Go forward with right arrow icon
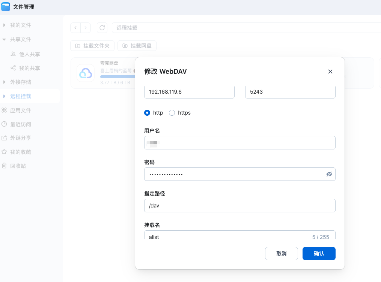 [x=86, y=28]
